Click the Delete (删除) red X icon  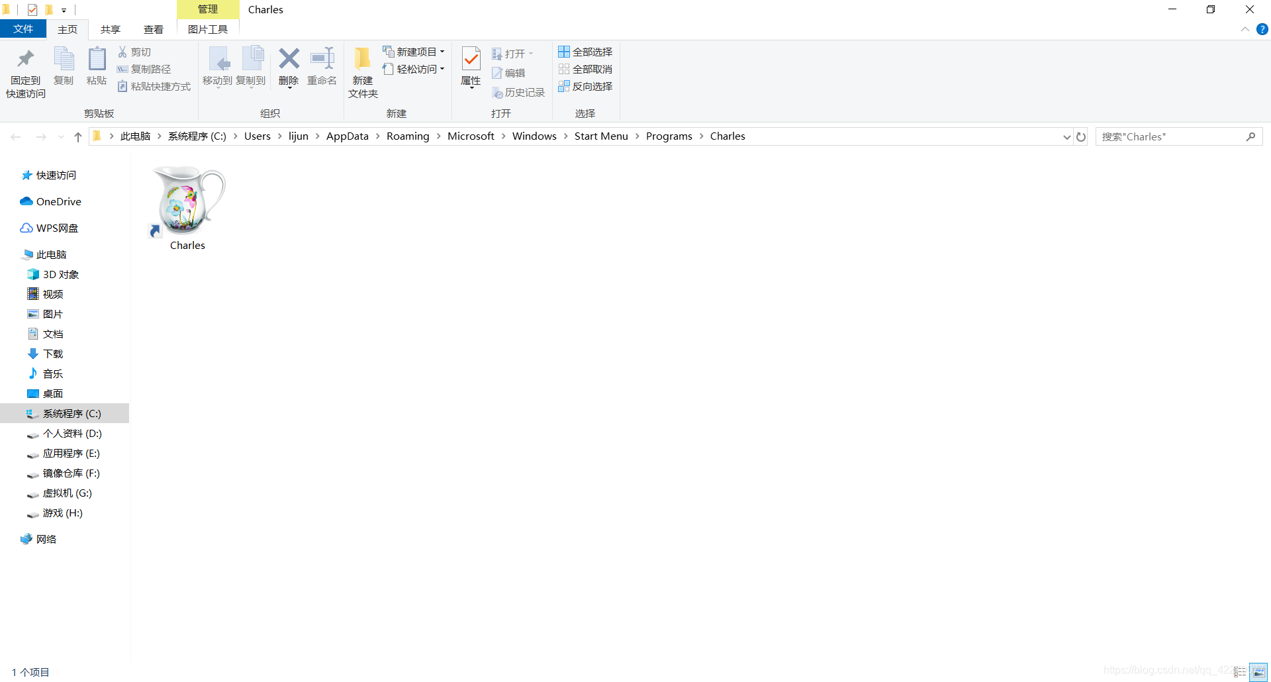click(289, 59)
